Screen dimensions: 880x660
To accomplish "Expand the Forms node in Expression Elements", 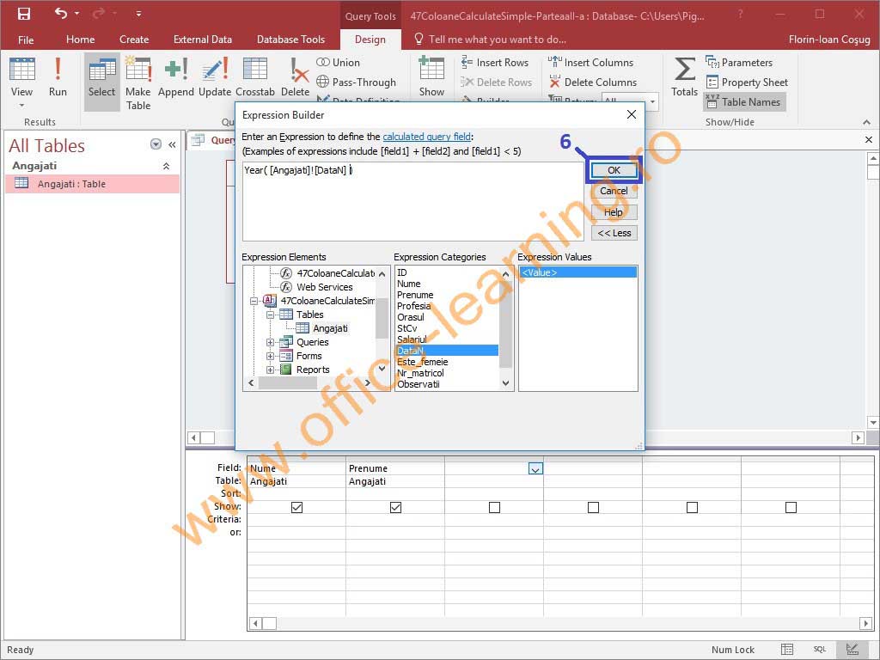I will pos(270,356).
